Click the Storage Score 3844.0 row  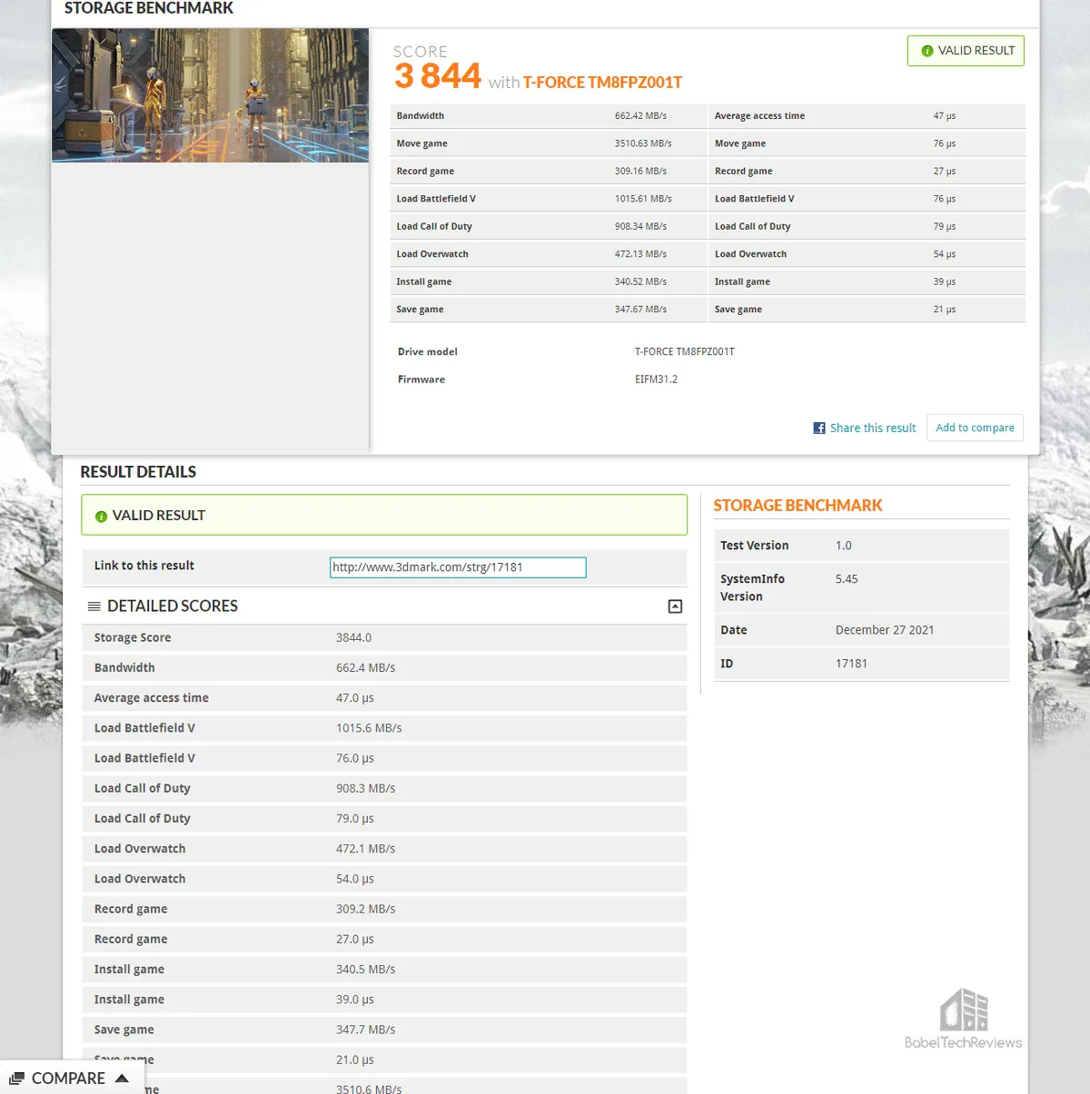(384, 638)
